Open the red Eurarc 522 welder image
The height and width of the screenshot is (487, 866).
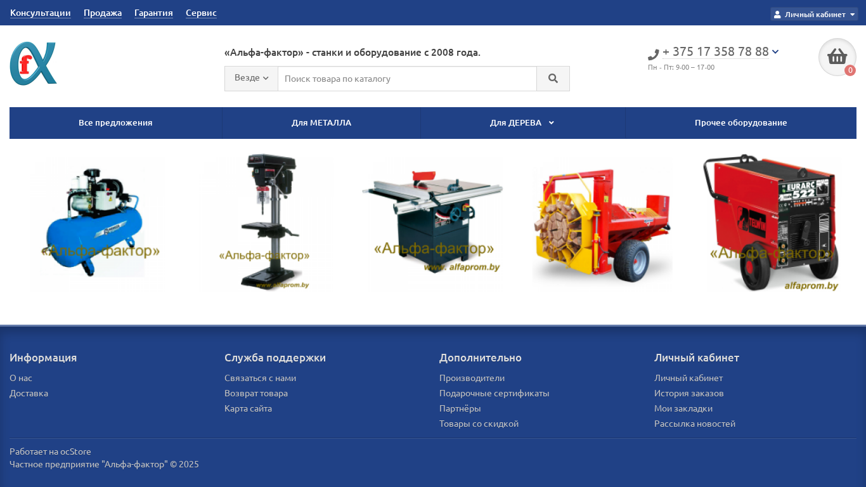click(772, 222)
